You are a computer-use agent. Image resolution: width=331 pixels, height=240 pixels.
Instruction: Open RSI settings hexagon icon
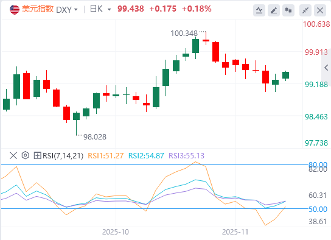click(x=26, y=155)
